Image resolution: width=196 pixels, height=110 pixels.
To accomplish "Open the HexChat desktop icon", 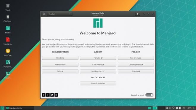I will [x=8, y=52].
